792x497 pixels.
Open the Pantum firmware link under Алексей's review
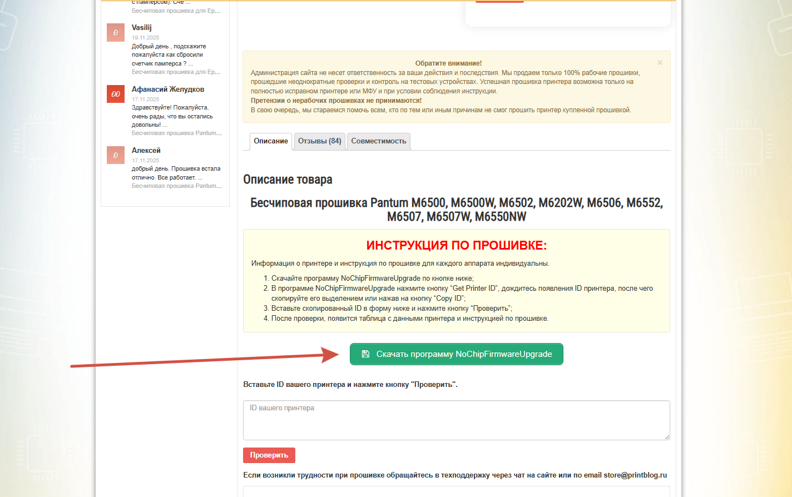click(176, 186)
